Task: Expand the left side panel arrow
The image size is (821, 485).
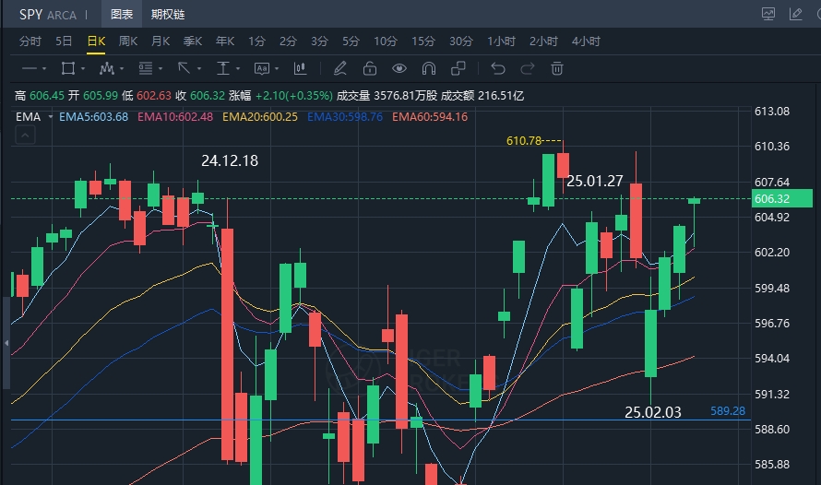Action: 6,343
